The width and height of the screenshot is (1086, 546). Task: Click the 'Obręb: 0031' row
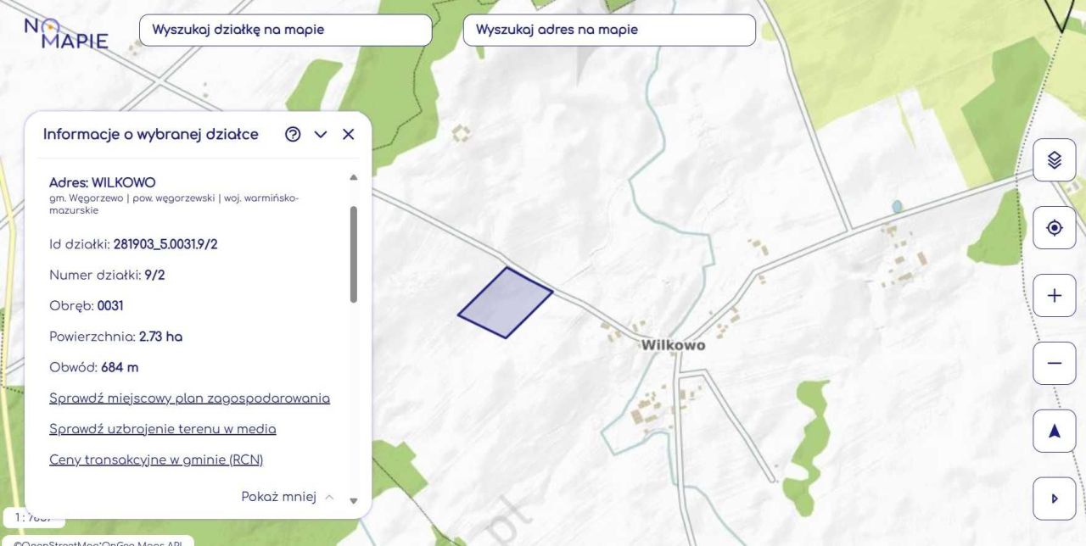click(87, 305)
